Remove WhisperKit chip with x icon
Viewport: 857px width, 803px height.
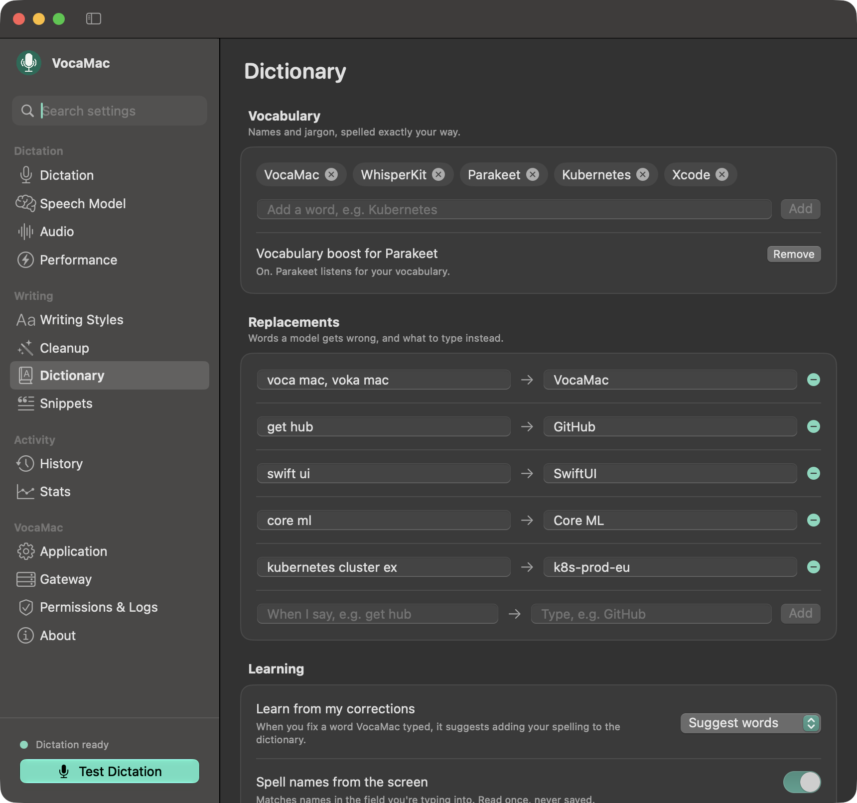click(438, 174)
